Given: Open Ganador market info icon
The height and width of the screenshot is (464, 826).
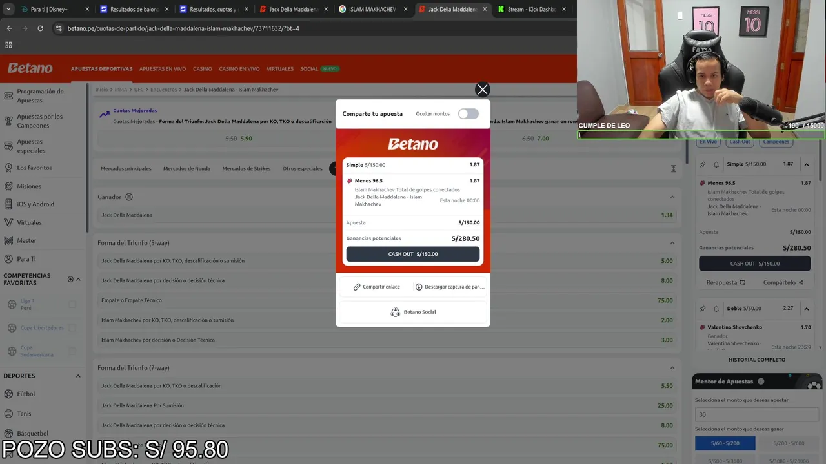Looking at the screenshot, I should [x=128, y=197].
